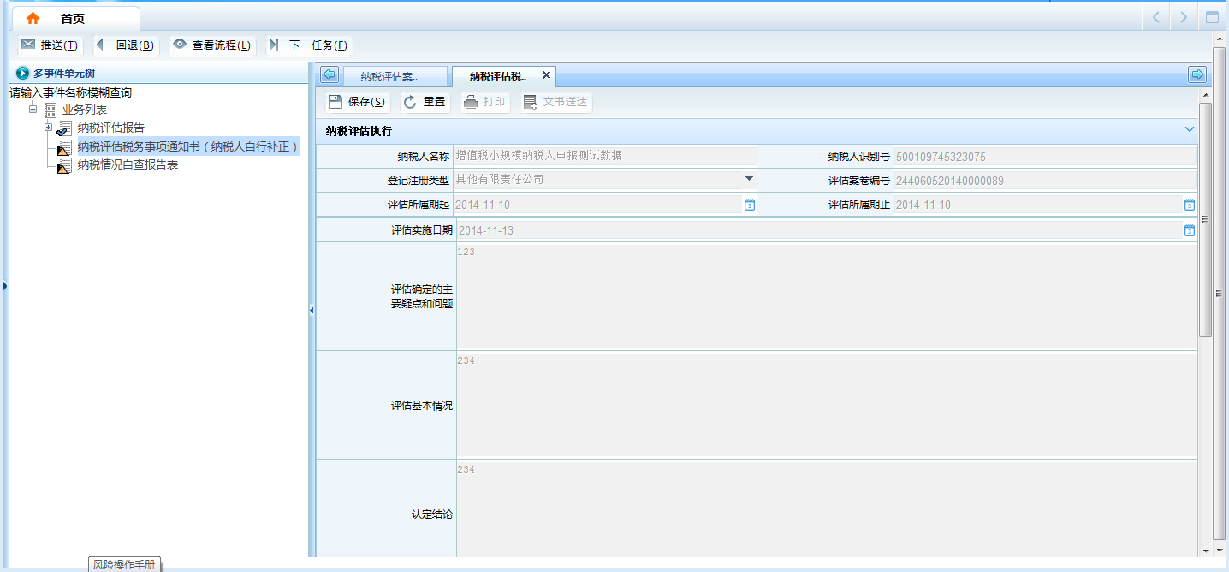This screenshot has height=572, width=1229.
Task: Open the 登记注册类型 dropdown arrow
Action: pos(749,179)
